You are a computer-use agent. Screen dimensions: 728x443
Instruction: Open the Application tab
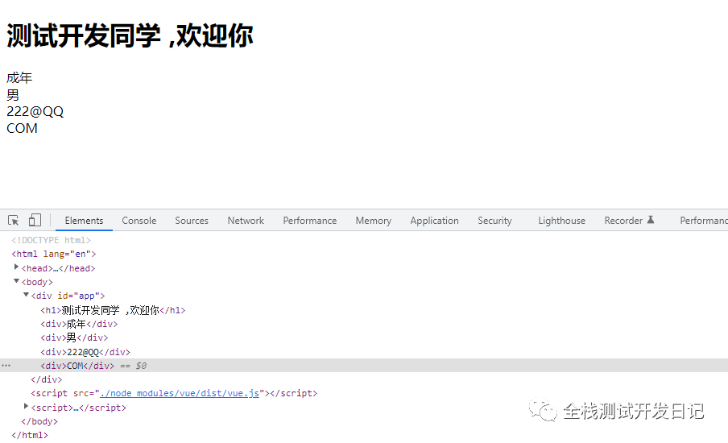pyautogui.click(x=434, y=221)
